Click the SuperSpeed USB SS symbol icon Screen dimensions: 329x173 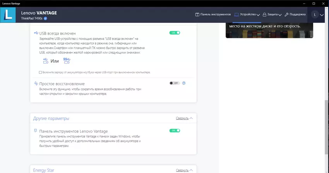coord(67,61)
